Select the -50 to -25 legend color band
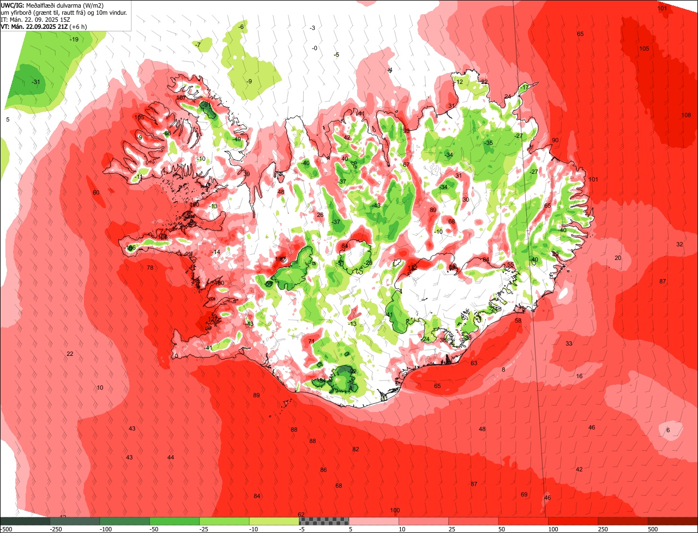Viewport: 698px width, 533px height. tap(174, 521)
